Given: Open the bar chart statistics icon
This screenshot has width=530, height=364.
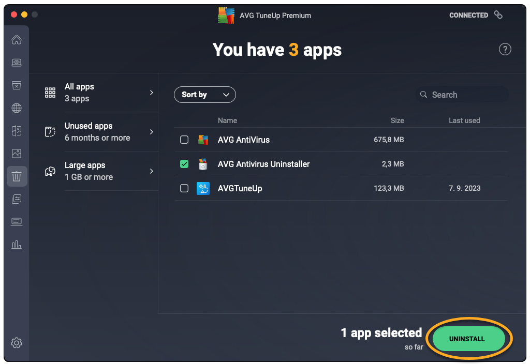Looking at the screenshot, I should click(x=17, y=244).
